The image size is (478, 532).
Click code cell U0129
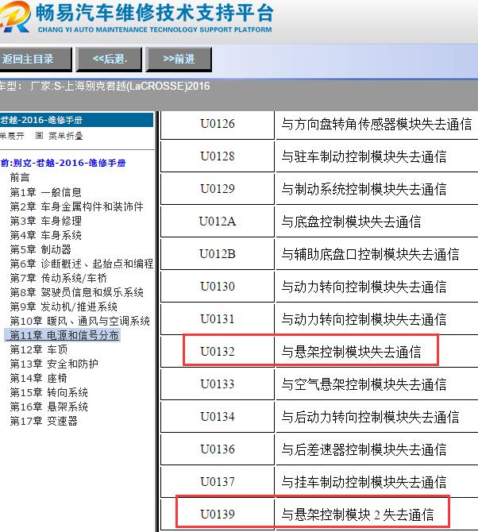[218, 189]
